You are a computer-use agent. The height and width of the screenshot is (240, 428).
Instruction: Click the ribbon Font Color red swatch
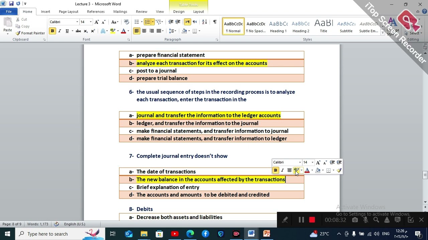[x=123, y=31]
